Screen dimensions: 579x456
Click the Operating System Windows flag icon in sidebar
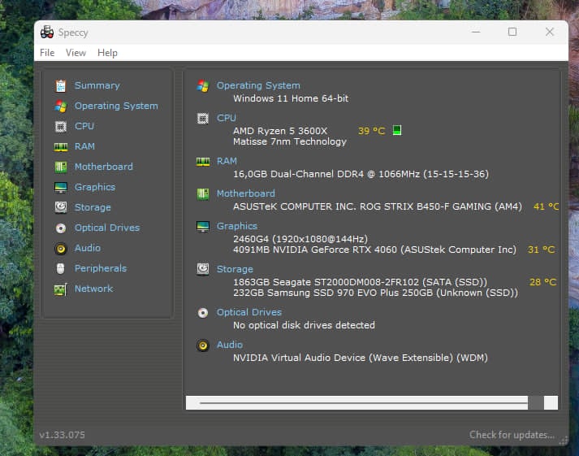[61, 106]
